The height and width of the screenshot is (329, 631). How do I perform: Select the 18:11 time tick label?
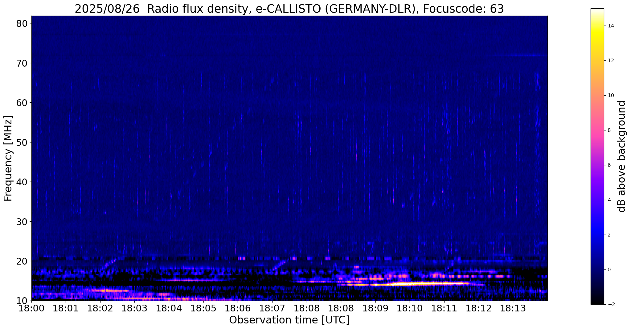point(445,308)
